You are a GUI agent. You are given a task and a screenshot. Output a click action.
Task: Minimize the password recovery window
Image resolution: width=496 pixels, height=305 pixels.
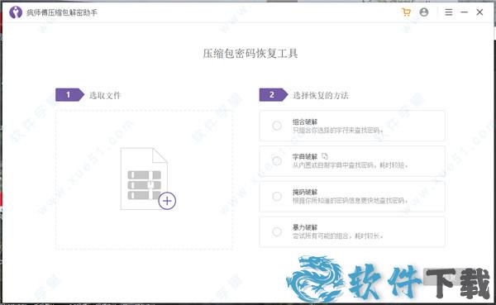point(465,12)
